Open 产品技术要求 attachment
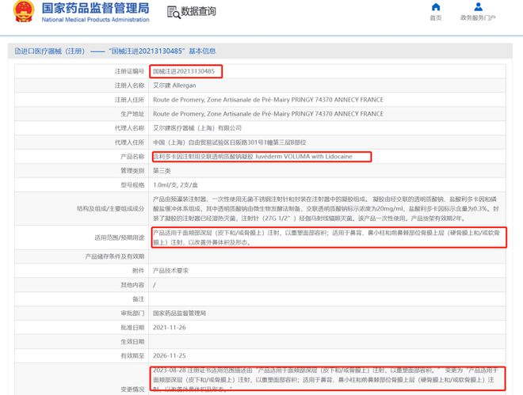Image resolution: width=523 pixels, height=395 pixels. pyautogui.click(x=170, y=271)
